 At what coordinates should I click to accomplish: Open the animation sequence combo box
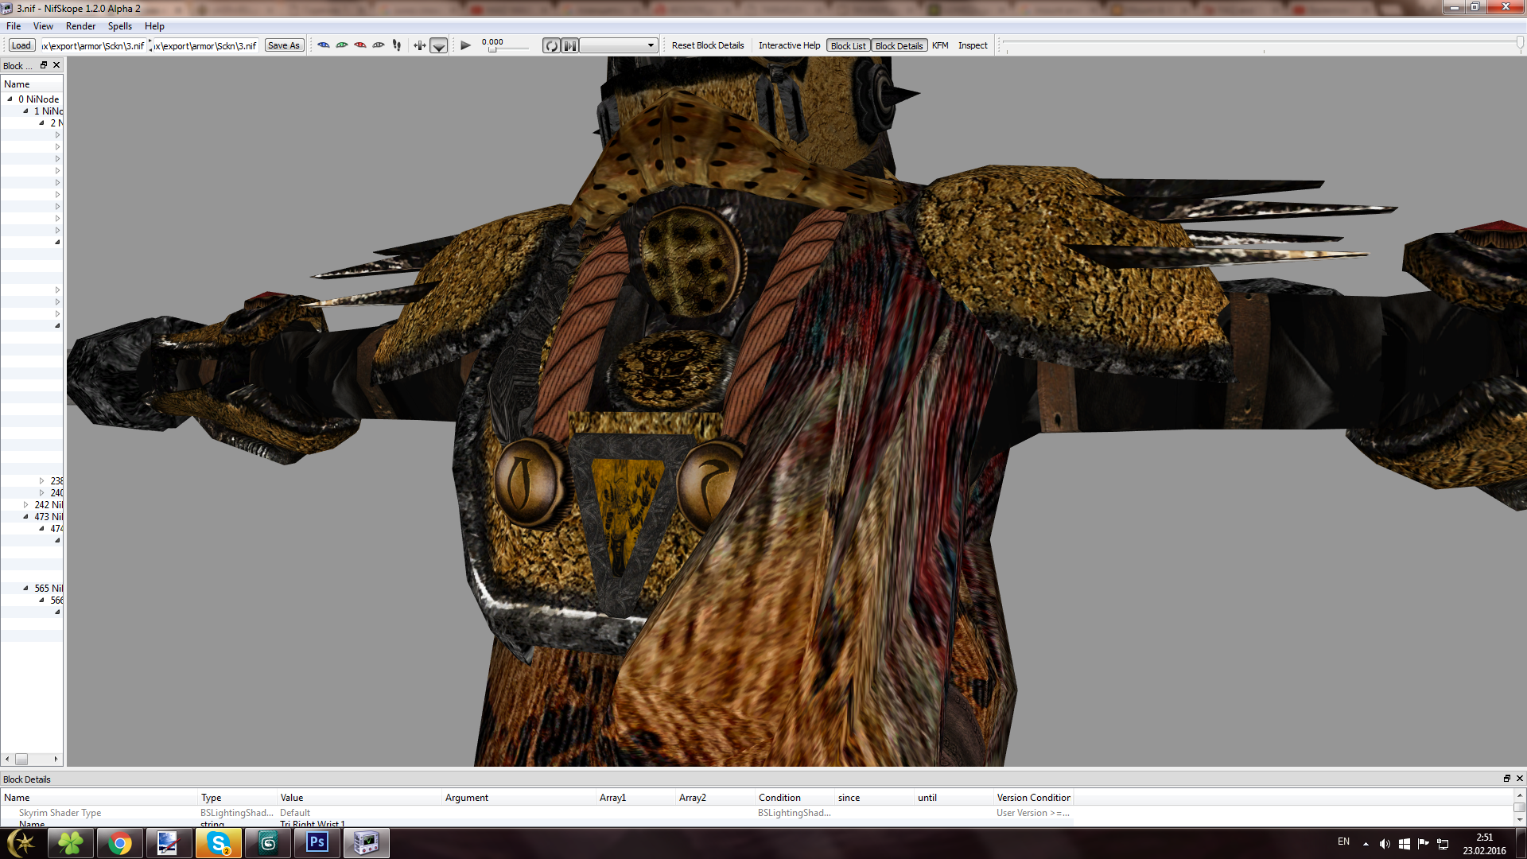click(x=619, y=45)
